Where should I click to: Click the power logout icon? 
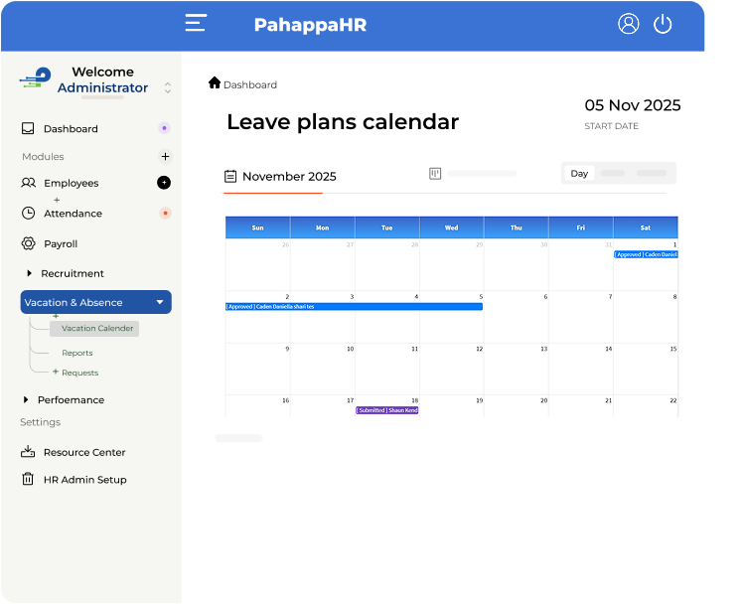663,24
